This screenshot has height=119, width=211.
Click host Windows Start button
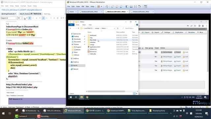[3, 113]
